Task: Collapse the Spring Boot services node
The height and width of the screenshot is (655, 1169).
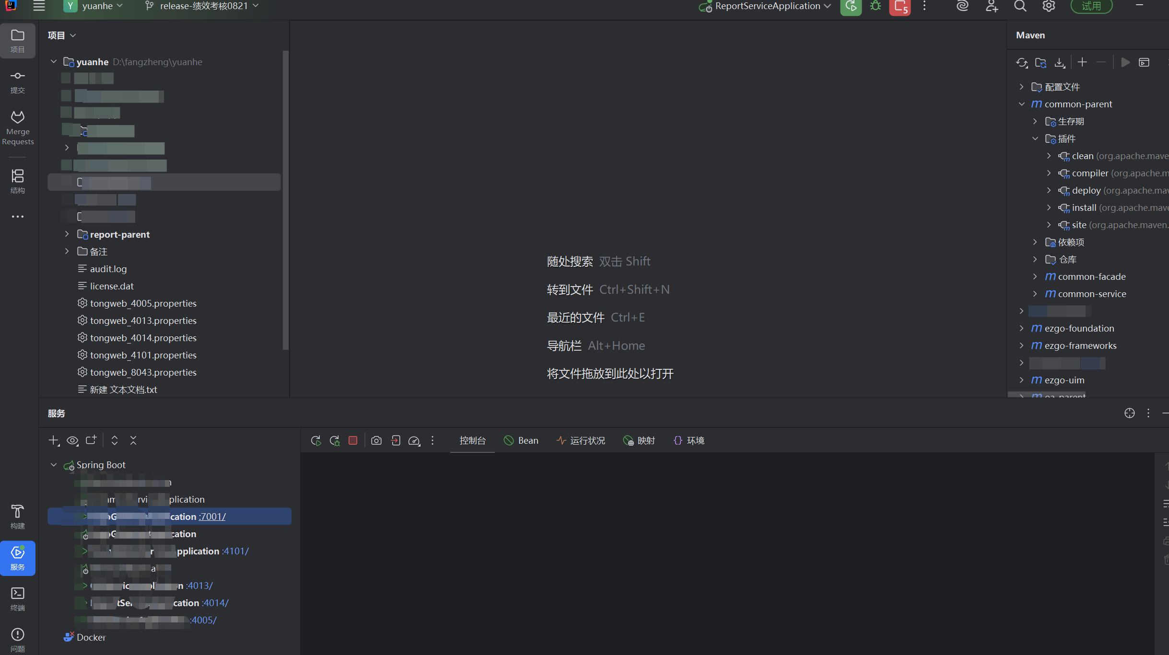Action: coord(54,465)
